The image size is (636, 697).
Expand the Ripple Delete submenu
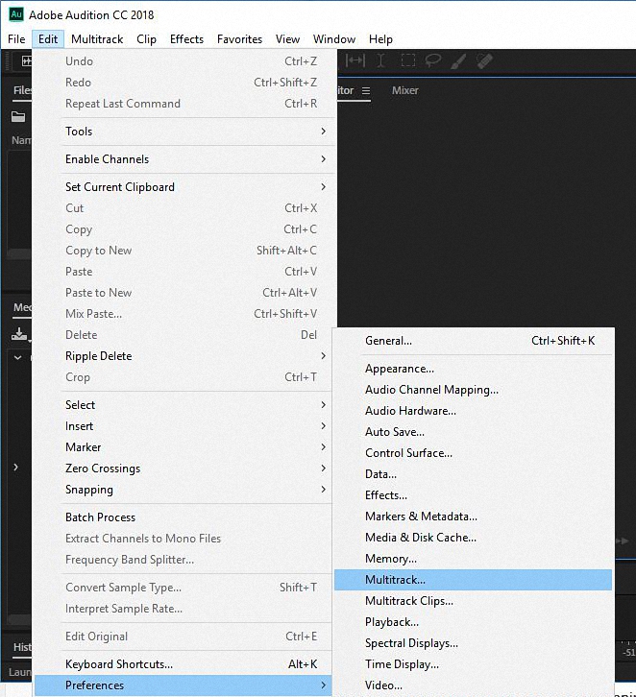coord(197,356)
